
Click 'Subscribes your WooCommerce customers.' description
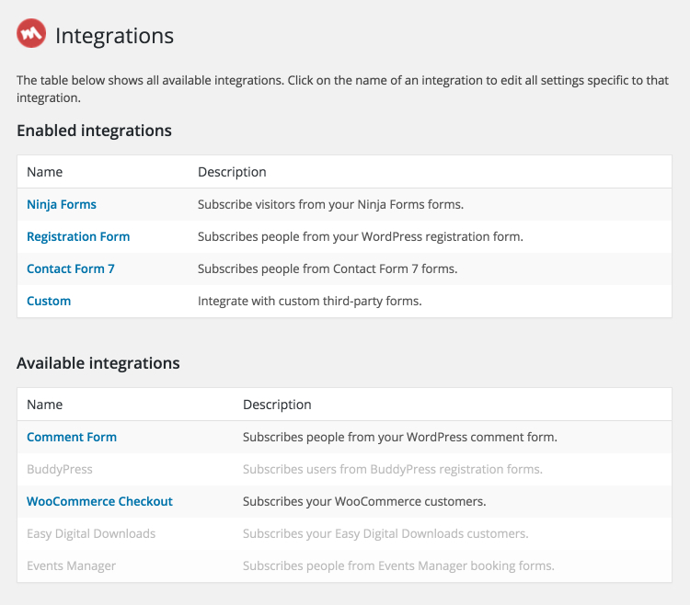364,501
